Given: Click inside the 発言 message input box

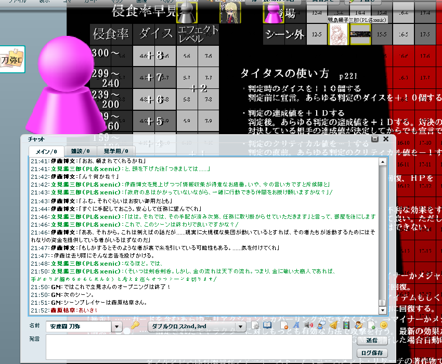Looking at the screenshot, I should (198, 346).
